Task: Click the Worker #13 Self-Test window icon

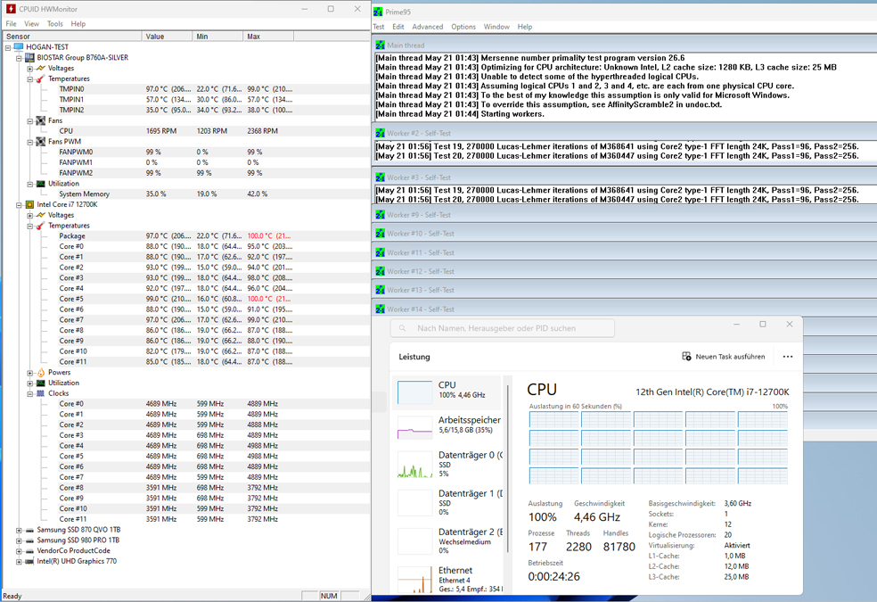Action: tap(381, 290)
